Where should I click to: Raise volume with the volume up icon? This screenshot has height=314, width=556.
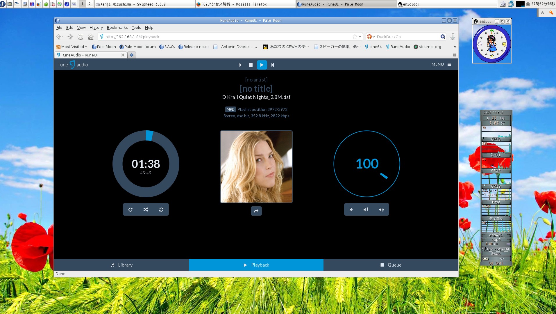[381, 210]
